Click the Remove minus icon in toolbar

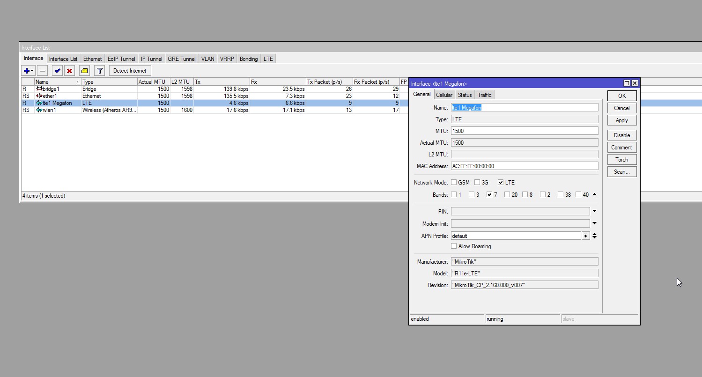pyautogui.click(x=43, y=71)
